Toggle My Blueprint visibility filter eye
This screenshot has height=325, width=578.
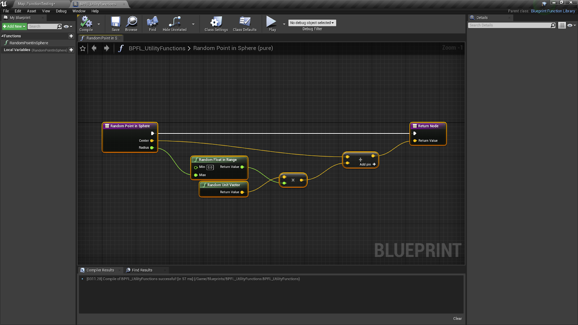pos(66,26)
